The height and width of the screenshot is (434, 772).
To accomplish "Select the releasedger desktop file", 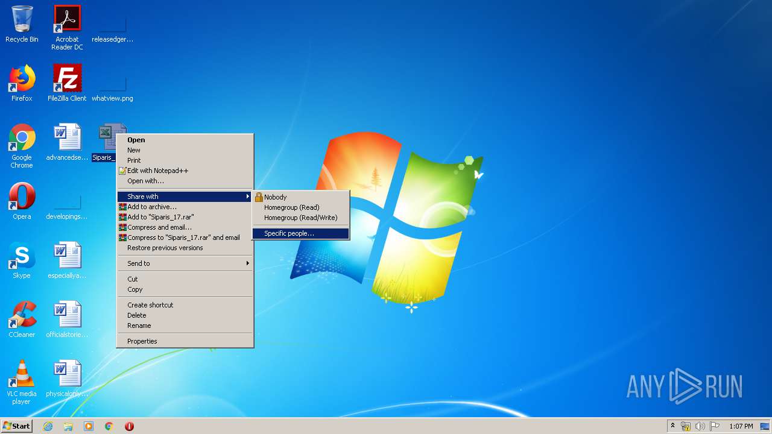I will point(112,25).
